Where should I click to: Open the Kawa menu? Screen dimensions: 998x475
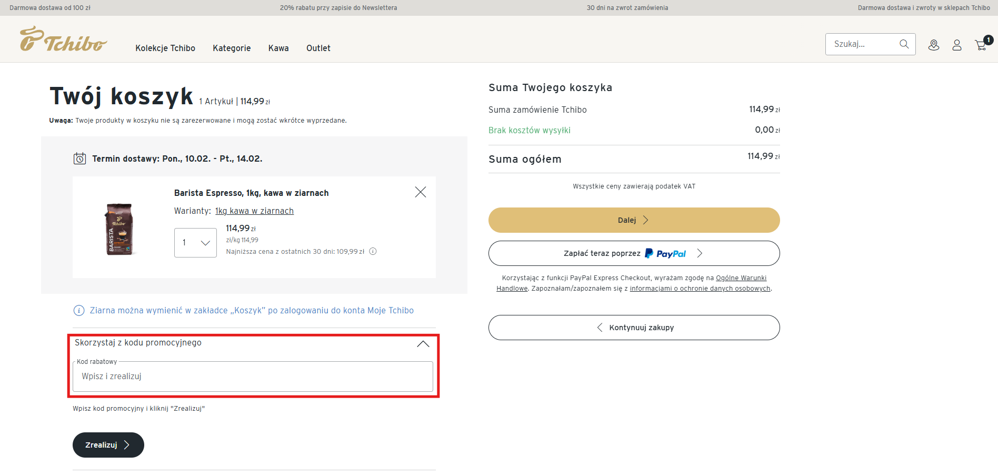(x=278, y=48)
